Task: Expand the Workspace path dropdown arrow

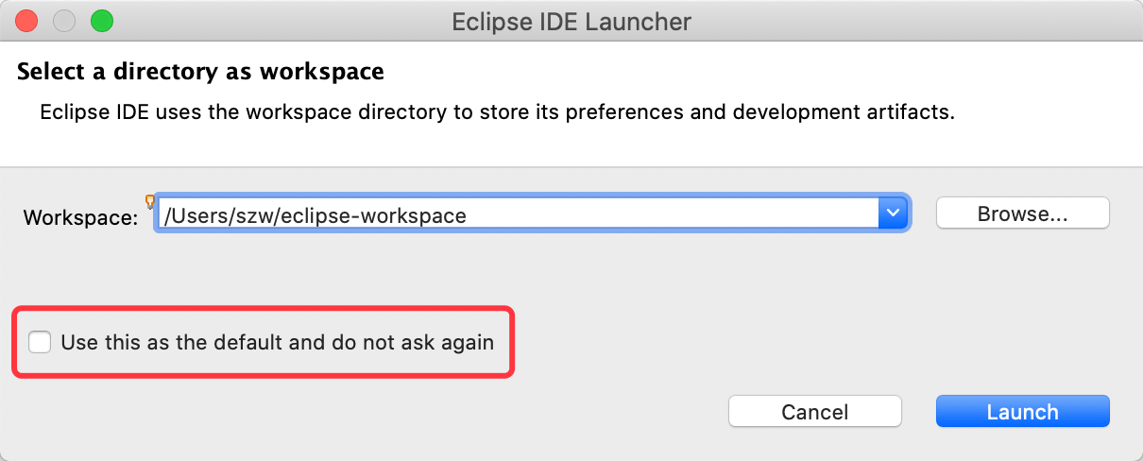Action: click(893, 214)
